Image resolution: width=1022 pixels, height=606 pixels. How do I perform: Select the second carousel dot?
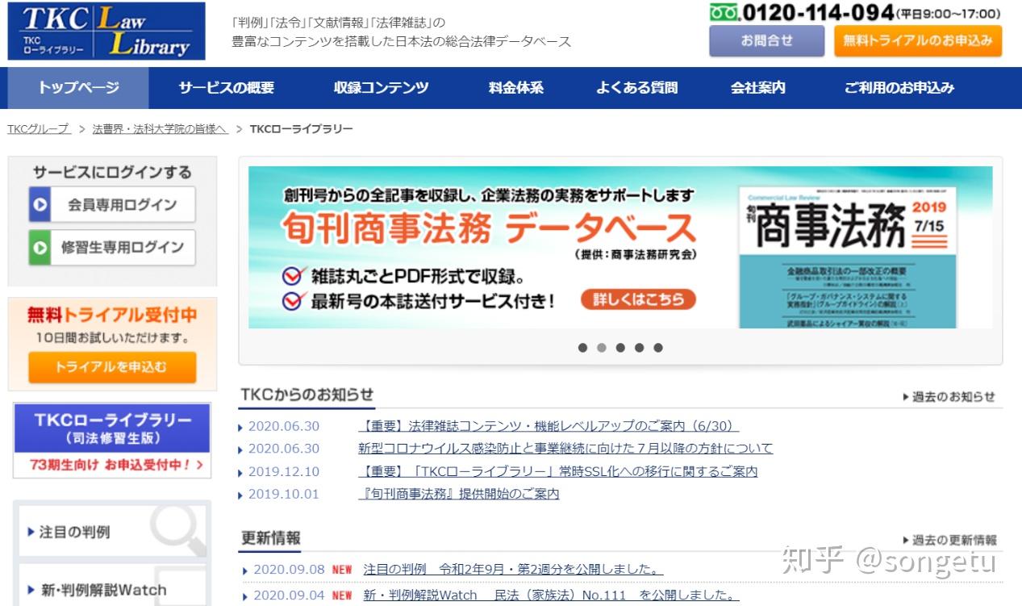[x=601, y=348]
